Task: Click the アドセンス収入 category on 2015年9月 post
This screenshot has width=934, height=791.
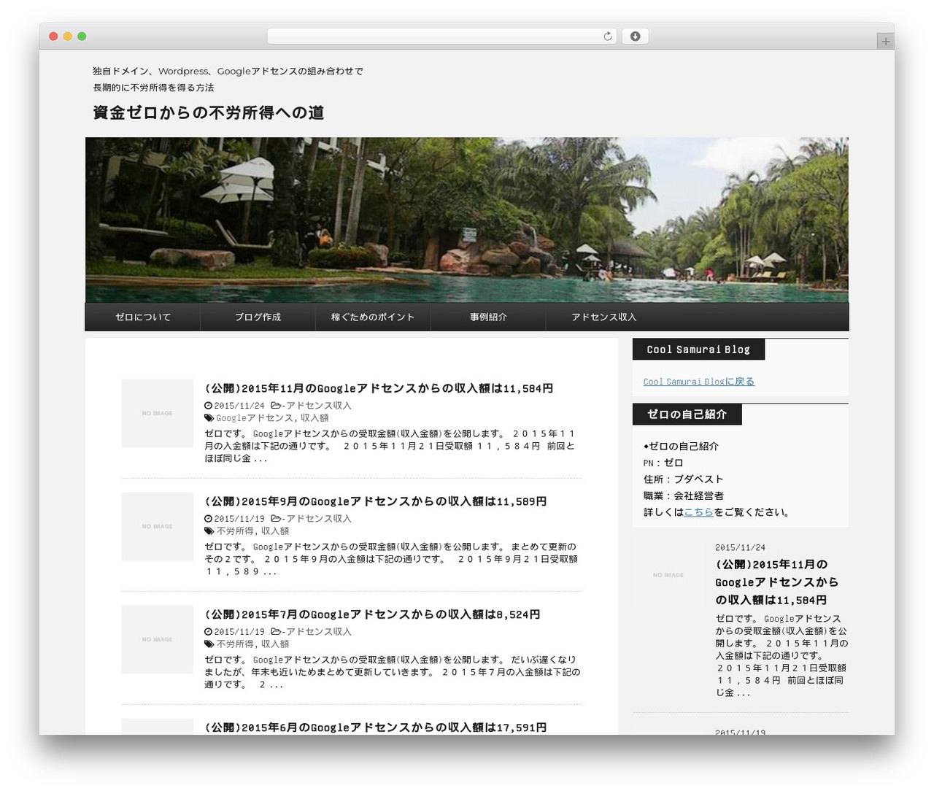Action: (x=319, y=519)
